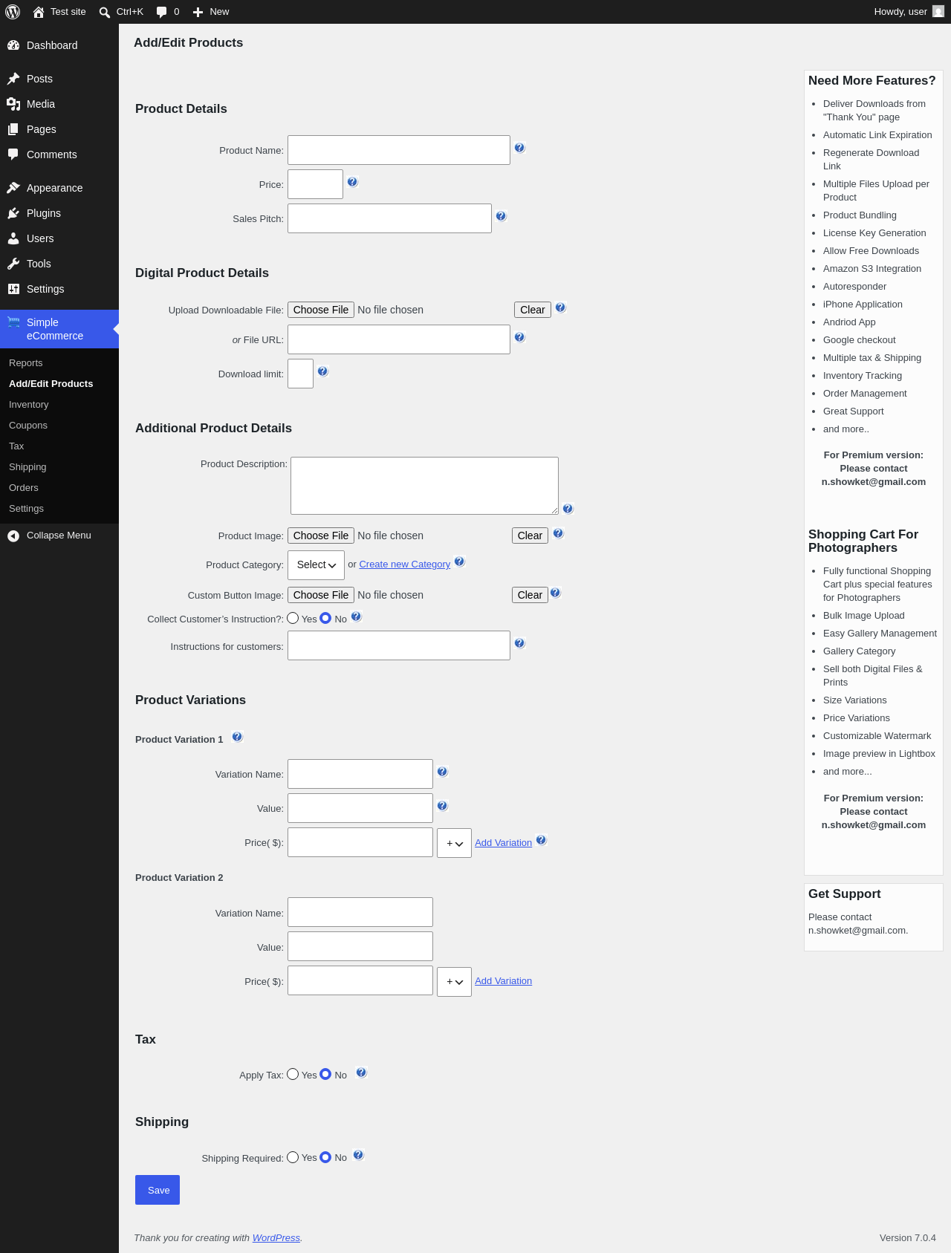Image resolution: width=951 pixels, height=1253 pixels.
Task: Click the help icon next to Price field
Action: coord(352,182)
